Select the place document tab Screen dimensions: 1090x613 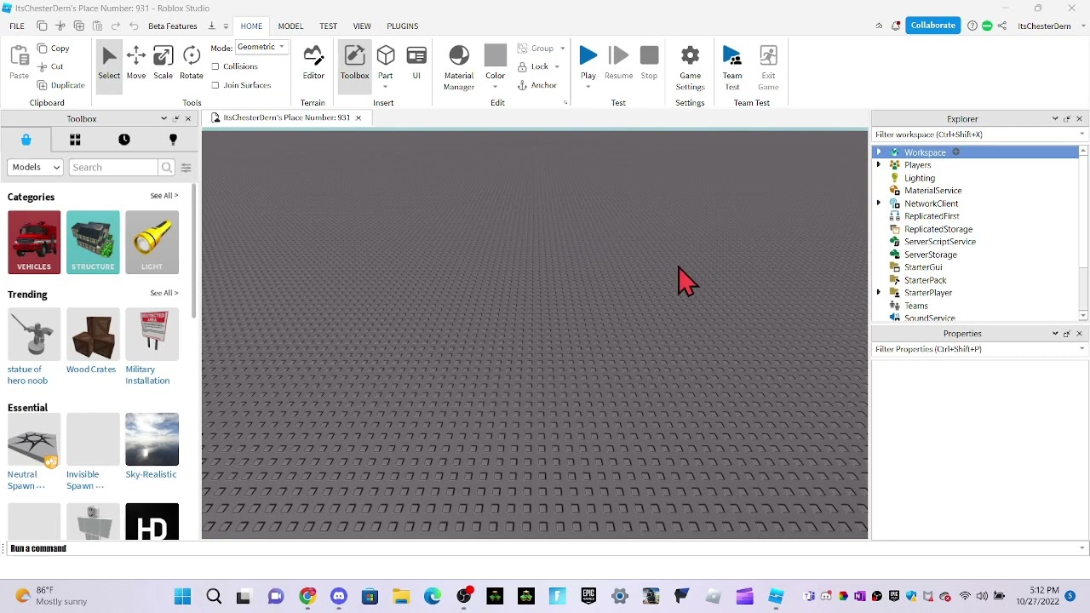coord(285,117)
